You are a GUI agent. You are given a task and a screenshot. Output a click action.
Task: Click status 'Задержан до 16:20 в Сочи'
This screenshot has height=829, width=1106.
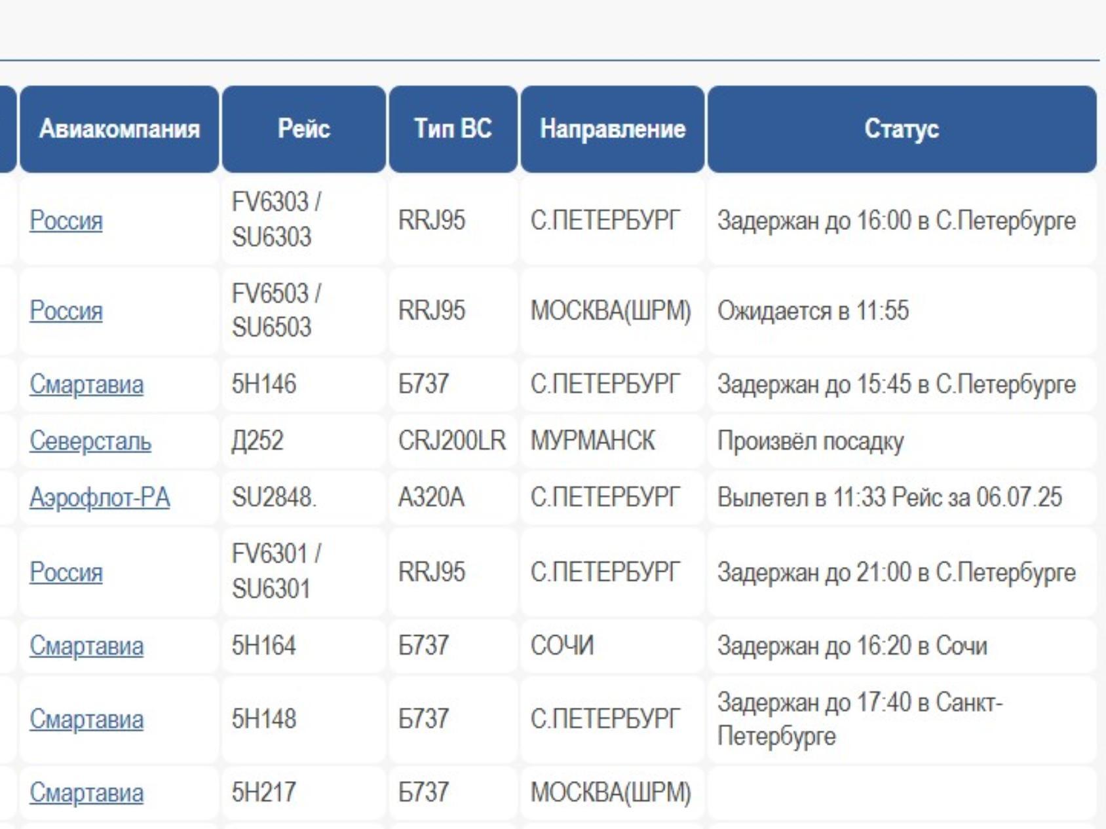click(x=852, y=646)
